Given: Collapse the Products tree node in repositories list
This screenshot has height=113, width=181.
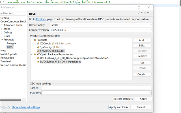Looking at the screenshot, I should (x=32, y=40).
